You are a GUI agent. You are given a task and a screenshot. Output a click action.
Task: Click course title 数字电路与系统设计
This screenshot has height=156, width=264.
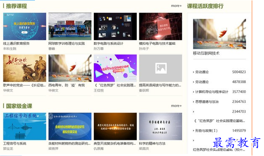click(109, 43)
